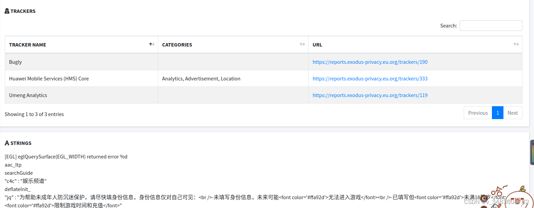Focus the Search input field
Screen dimensions: 534x208
click(x=491, y=25)
